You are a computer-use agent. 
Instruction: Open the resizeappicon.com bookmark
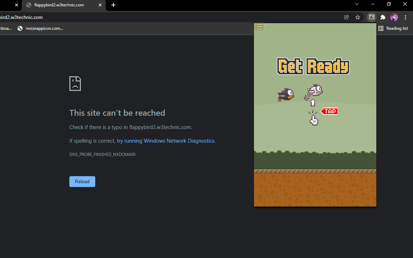coord(40,28)
